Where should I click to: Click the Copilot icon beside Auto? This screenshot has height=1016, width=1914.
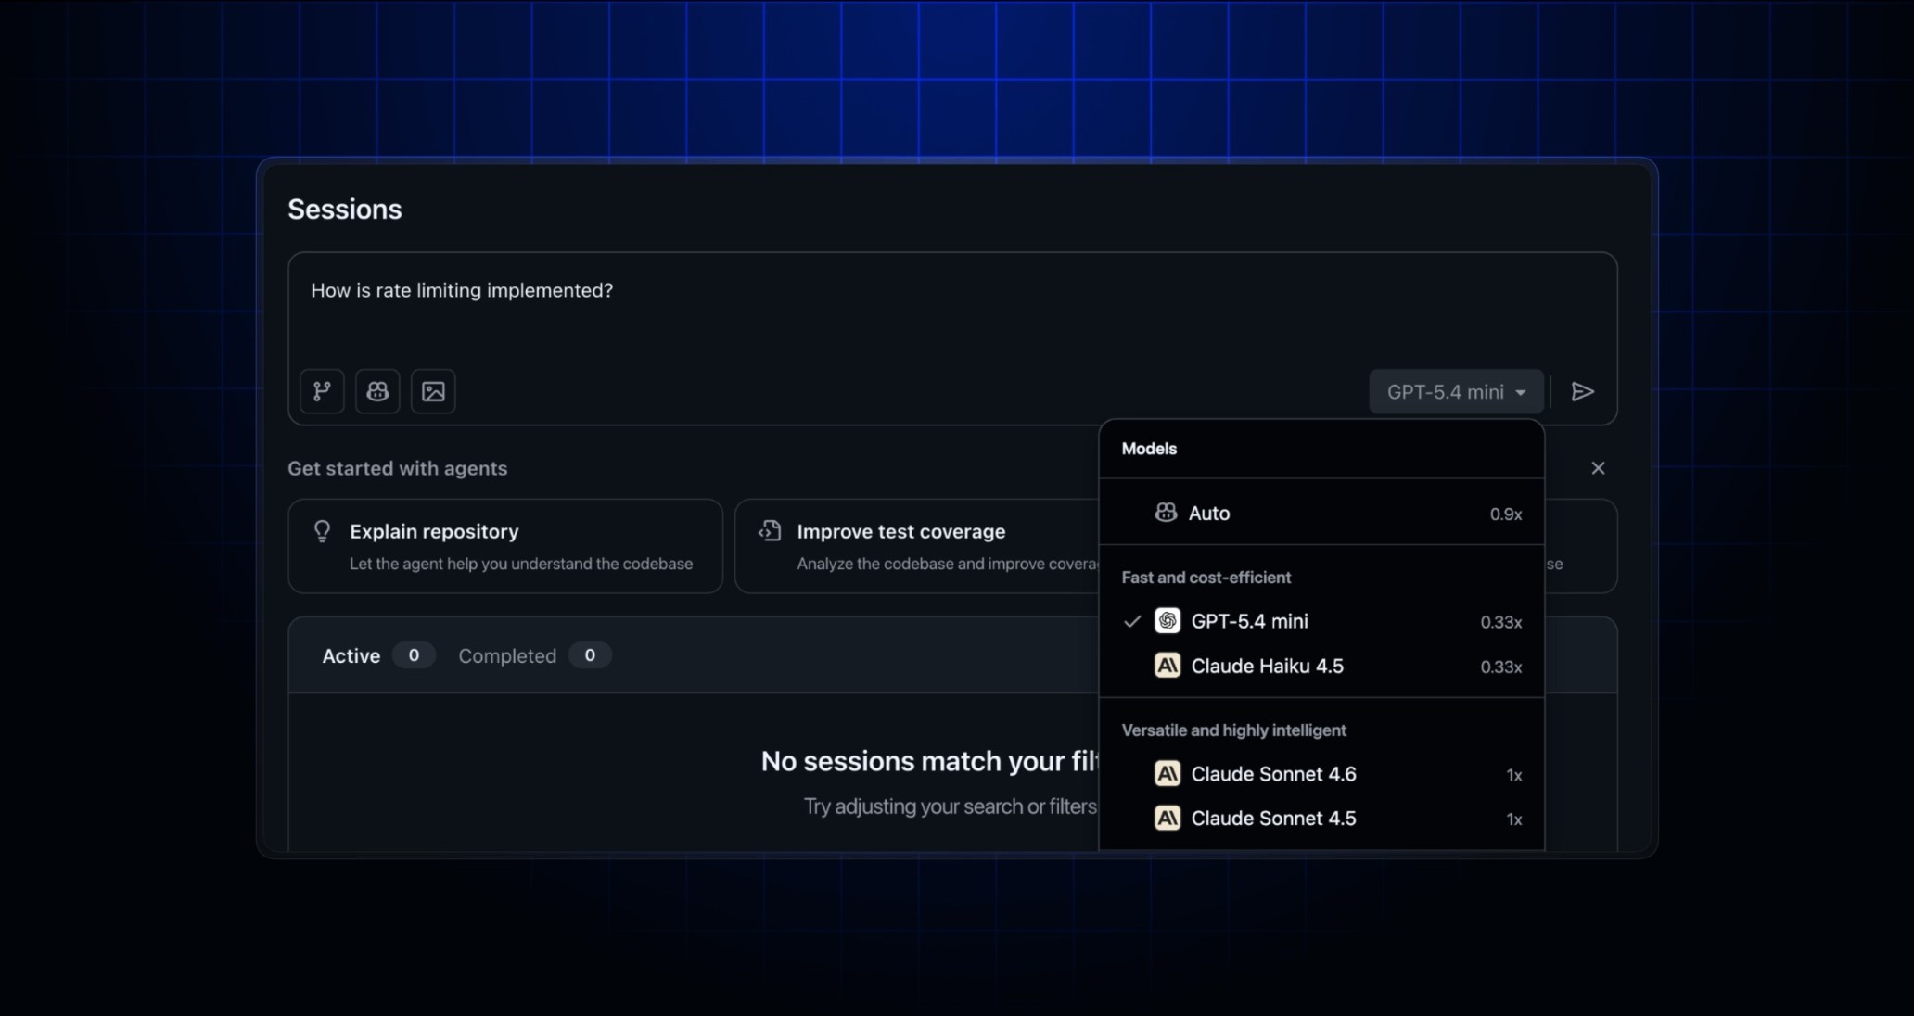(1166, 512)
